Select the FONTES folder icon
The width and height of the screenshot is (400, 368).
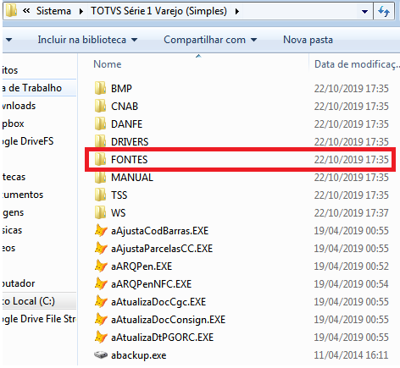coord(100,159)
